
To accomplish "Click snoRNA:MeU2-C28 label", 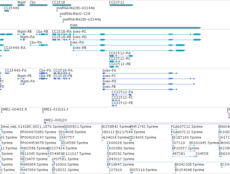I will (75, 14).
